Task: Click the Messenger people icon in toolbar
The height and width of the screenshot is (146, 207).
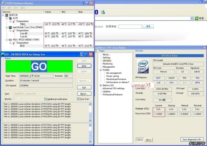Action: coord(103,12)
